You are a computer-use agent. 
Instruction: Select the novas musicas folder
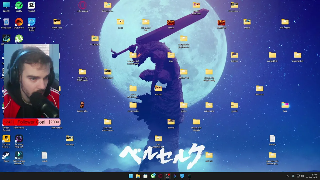pos(133,91)
